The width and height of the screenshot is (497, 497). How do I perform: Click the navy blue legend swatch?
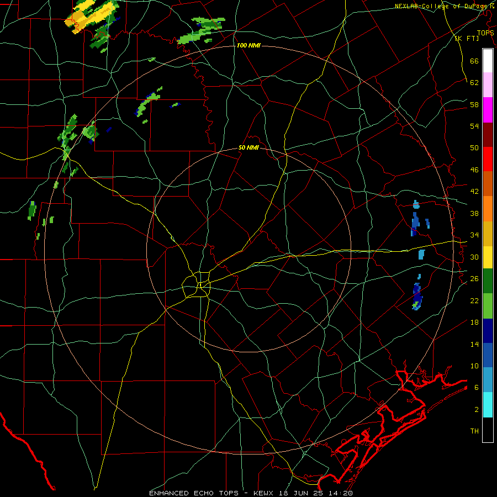click(x=488, y=331)
